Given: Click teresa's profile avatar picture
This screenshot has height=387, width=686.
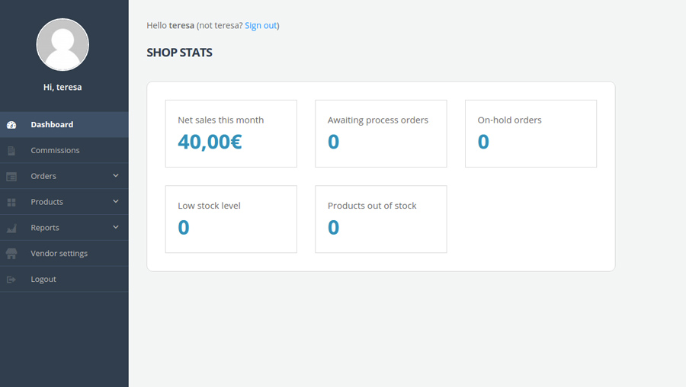Looking at the screenshot, I should (x=63, y=45).
